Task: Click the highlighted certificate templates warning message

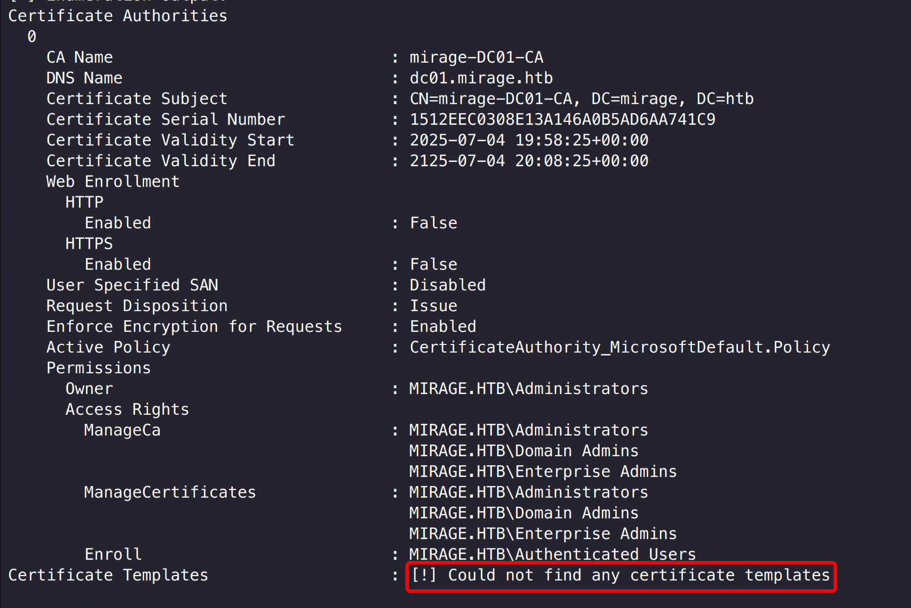Action: point(621,575)
